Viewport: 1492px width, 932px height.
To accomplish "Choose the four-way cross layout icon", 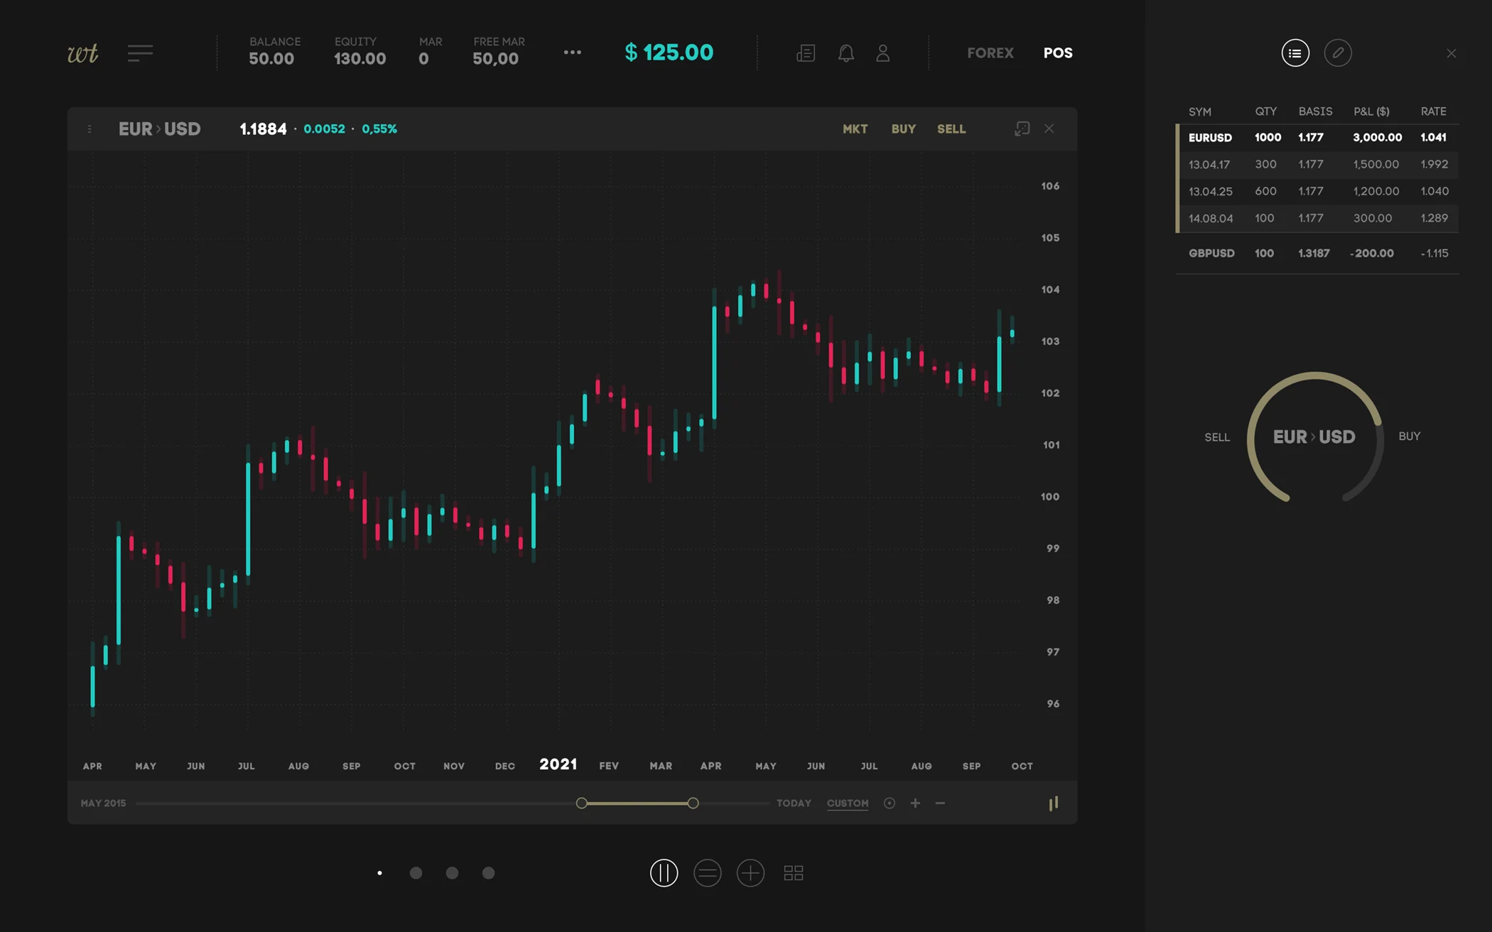I will (x=750, y=873).
